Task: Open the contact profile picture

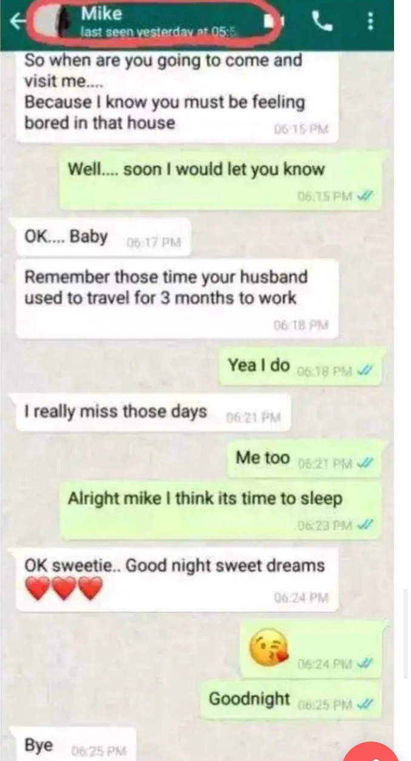Action: (51, 22)
